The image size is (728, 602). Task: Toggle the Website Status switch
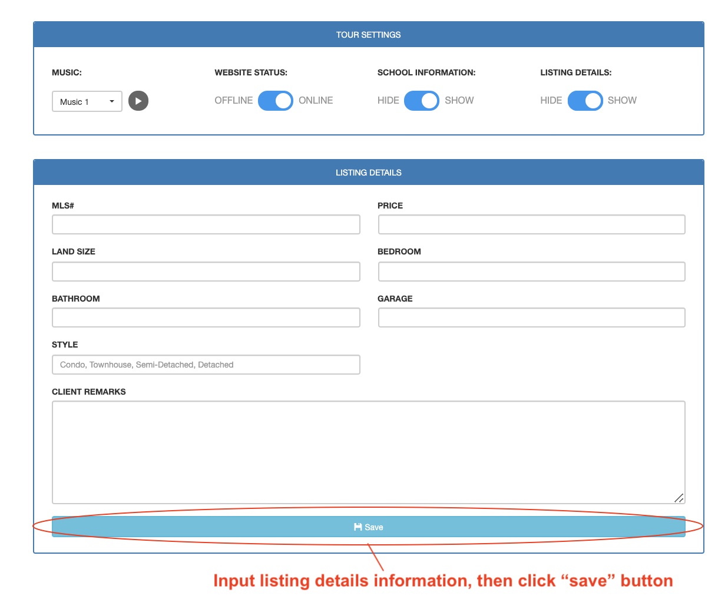(x=275, y=101)
